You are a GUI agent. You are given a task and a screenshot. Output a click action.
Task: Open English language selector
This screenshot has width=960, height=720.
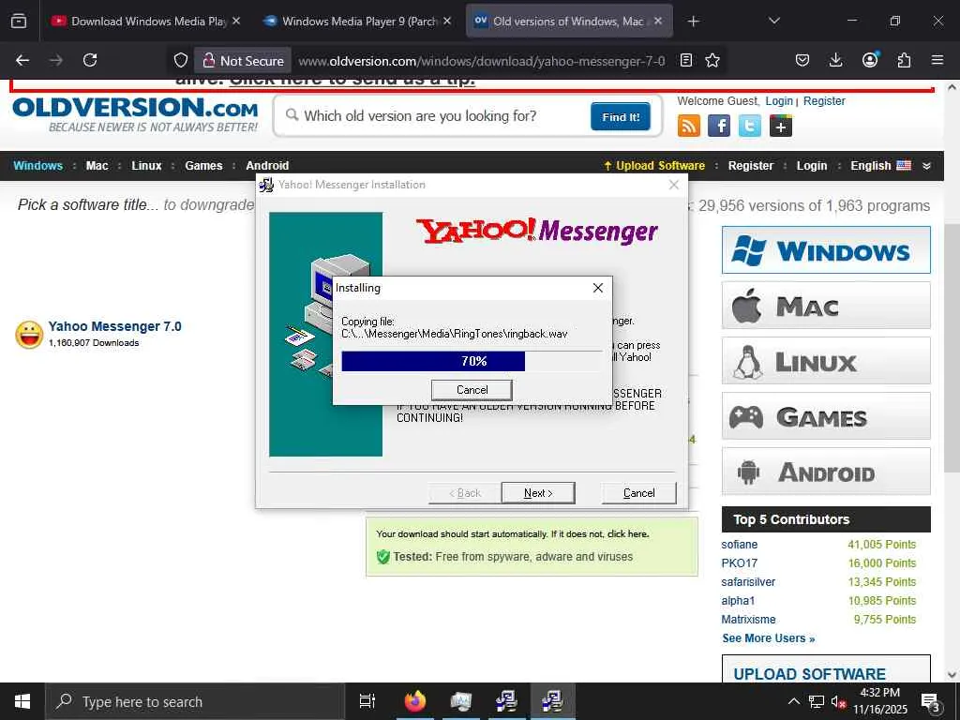pos(880,165)
